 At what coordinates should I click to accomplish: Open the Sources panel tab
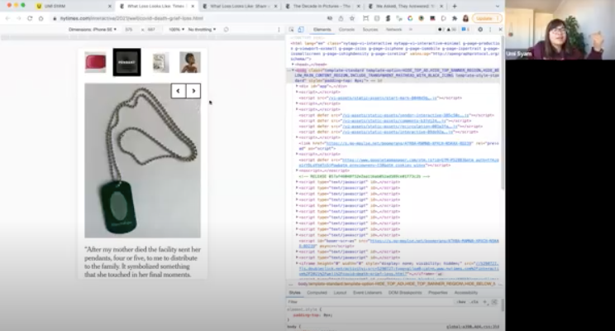click(370, 30)
